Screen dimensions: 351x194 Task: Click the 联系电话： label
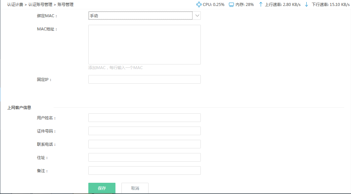46,144
